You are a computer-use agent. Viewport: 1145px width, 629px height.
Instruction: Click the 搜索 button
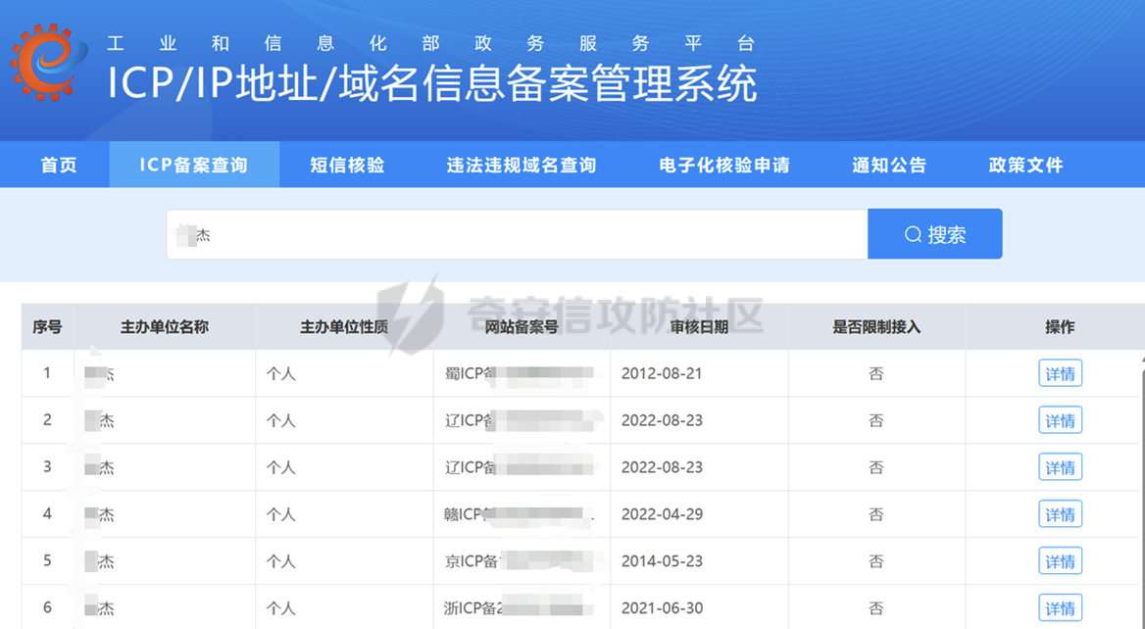[934, 234]
